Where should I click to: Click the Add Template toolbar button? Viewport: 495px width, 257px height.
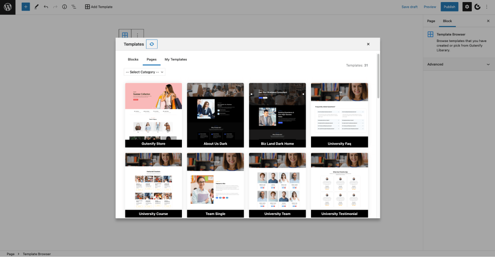(99, 7)
